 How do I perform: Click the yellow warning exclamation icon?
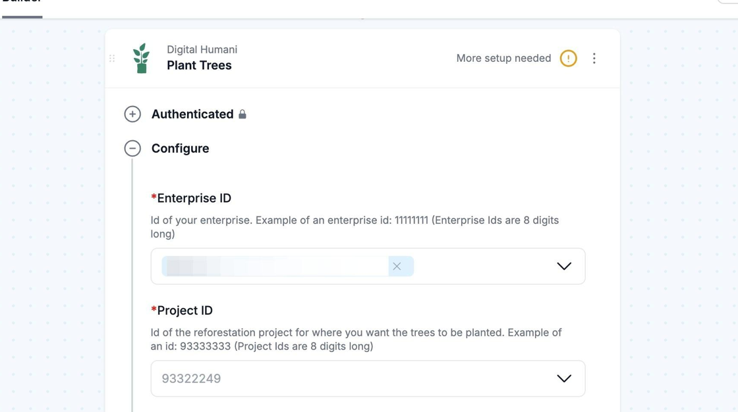[x=568, y=59]
